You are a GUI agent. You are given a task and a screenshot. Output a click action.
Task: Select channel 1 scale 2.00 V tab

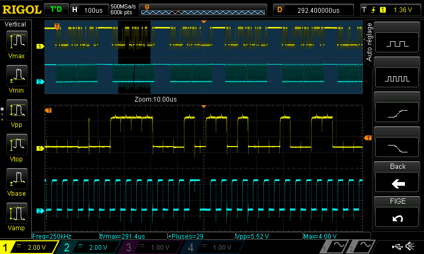coord(29,247)
